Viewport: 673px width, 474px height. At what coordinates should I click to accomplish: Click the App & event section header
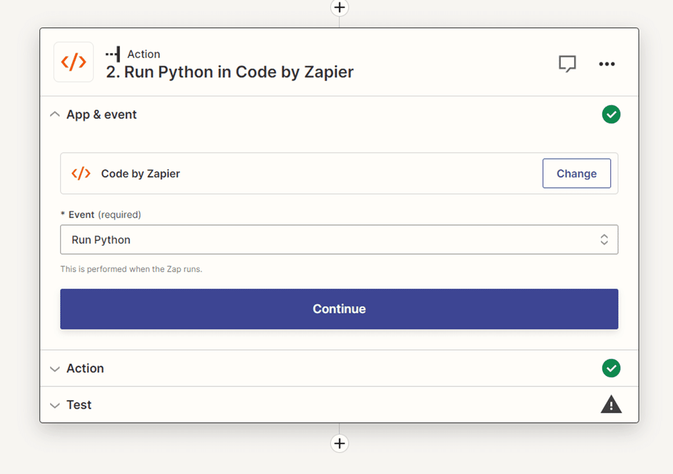102,114
